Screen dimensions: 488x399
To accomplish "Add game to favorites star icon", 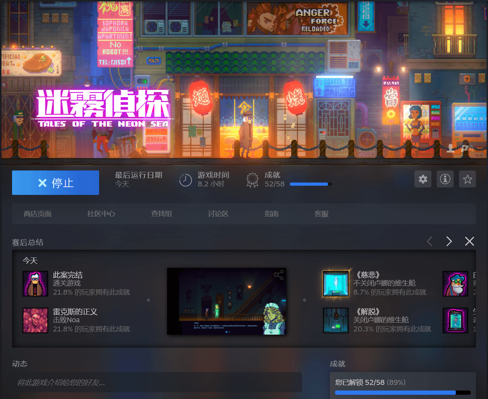I will (x=467, y=179).
